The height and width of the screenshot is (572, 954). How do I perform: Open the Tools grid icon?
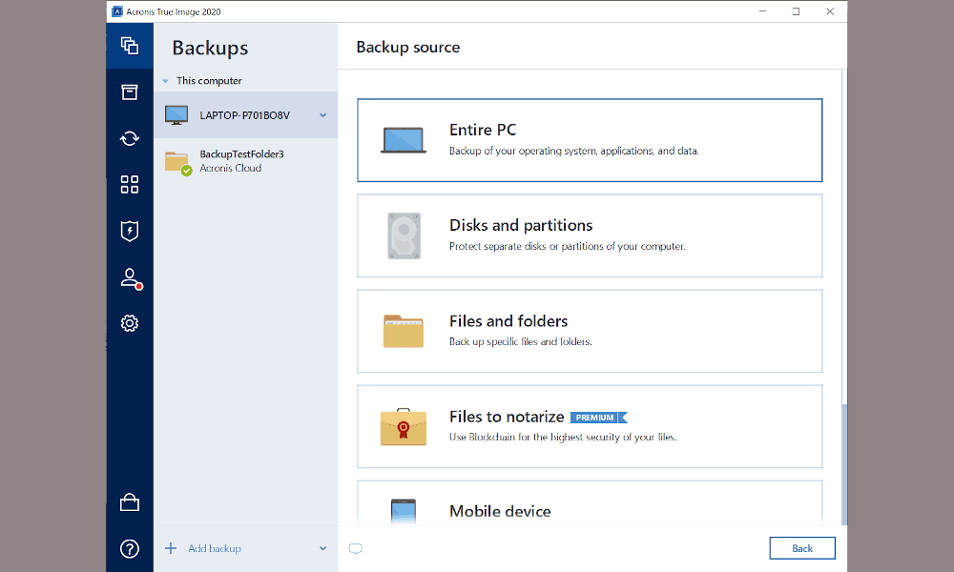[x=130, y=184]
